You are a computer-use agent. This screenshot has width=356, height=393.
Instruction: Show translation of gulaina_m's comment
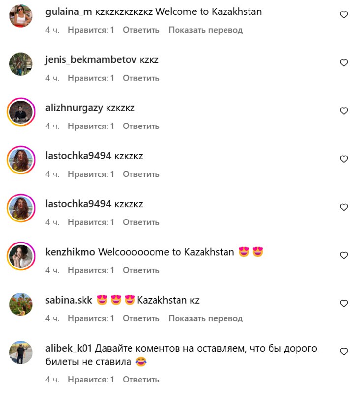(206, 30)
